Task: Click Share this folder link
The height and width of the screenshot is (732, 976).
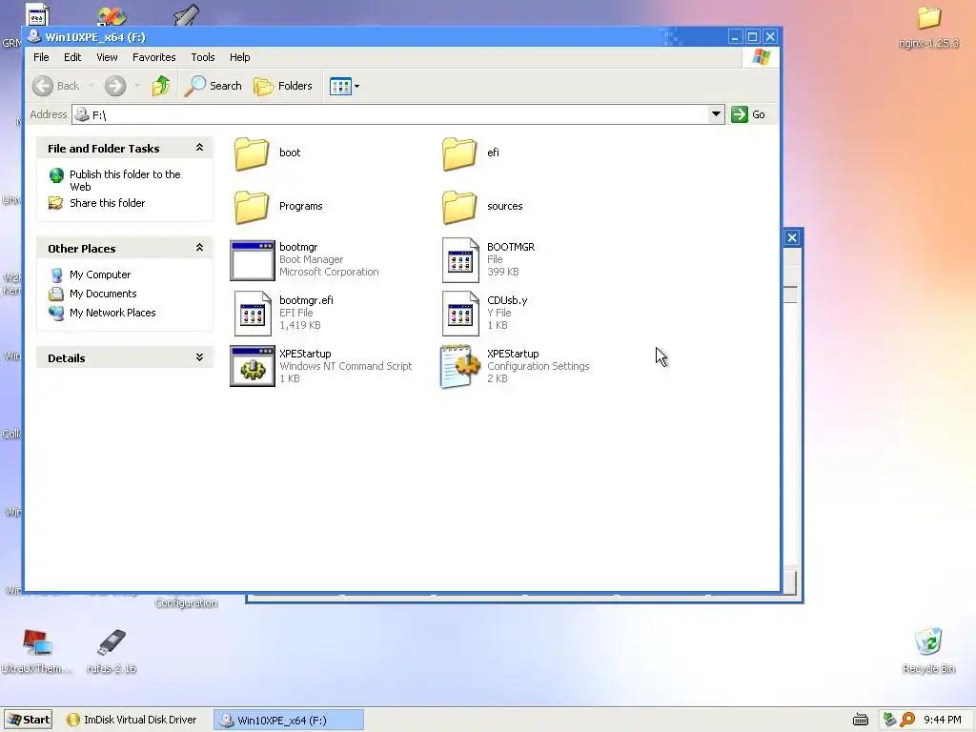Action: coord(107,203)
